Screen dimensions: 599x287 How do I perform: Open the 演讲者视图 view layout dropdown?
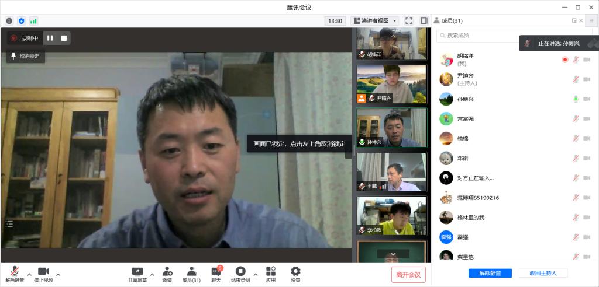coord(376,21)
